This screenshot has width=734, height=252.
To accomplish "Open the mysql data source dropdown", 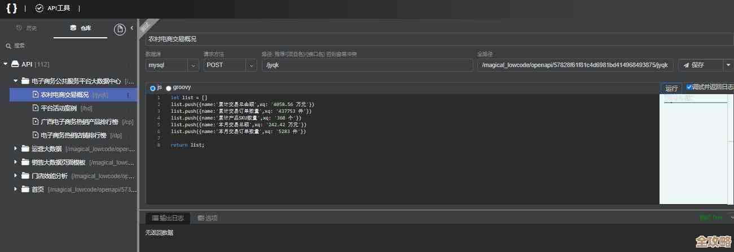I will (172, 65).
